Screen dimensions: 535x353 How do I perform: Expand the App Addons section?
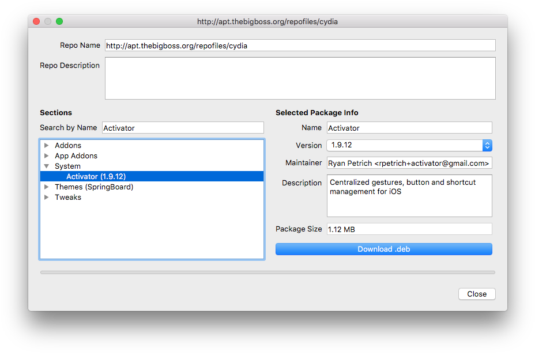[x=46, y=155]
